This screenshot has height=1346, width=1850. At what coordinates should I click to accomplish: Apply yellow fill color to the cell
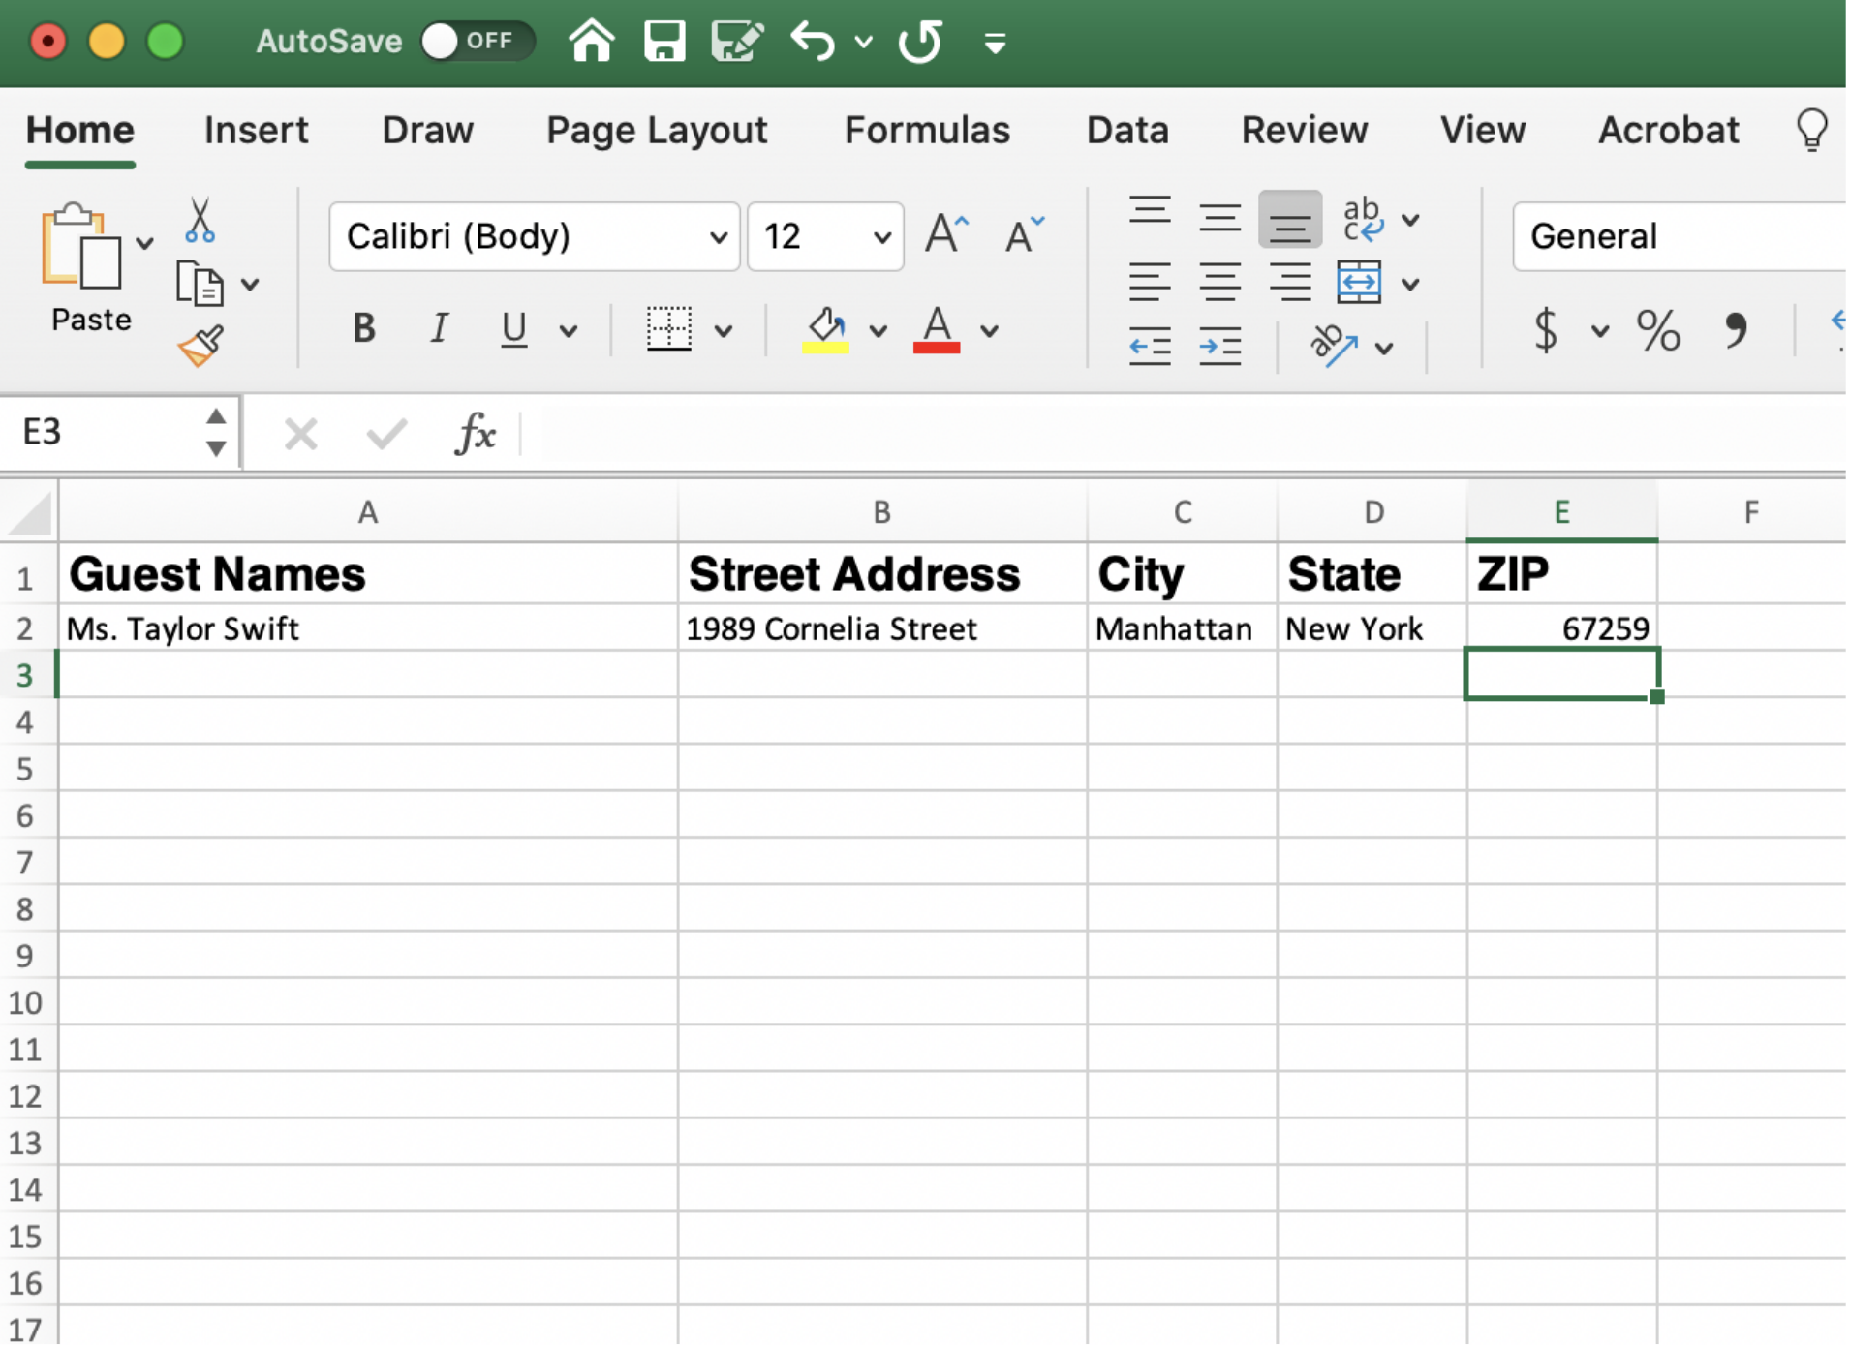[825, 330]
